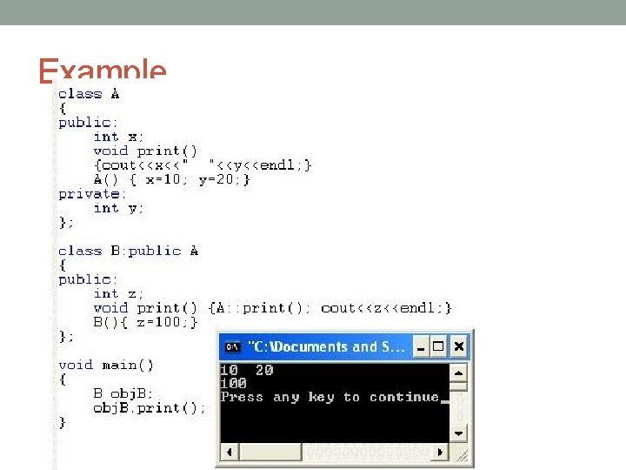Image resolution: width=626 pixels, height=470 pixels.
Task: Click the console output line "10 20"
Action: point(247,370)
